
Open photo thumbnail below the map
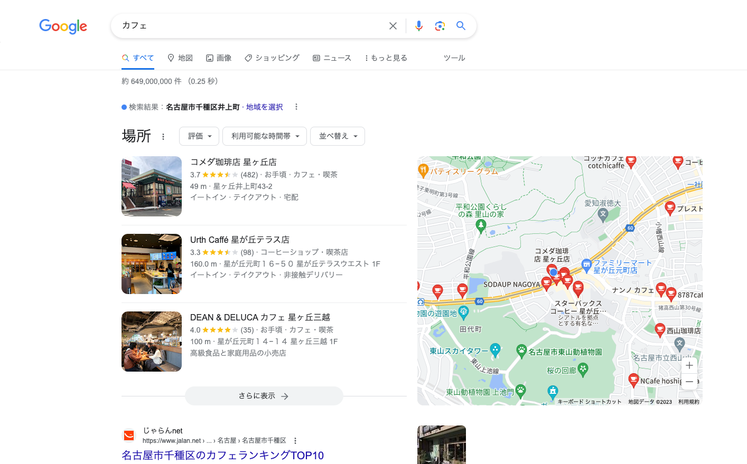(x=442, y=445)
